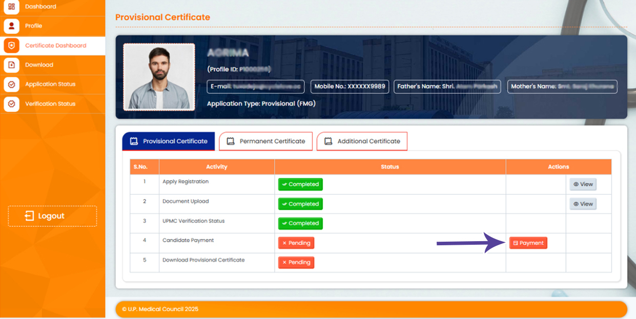The width and height of the screenshot is (636, 319).
Task: Click the Logout button text
Action: [x=51, y=216]
